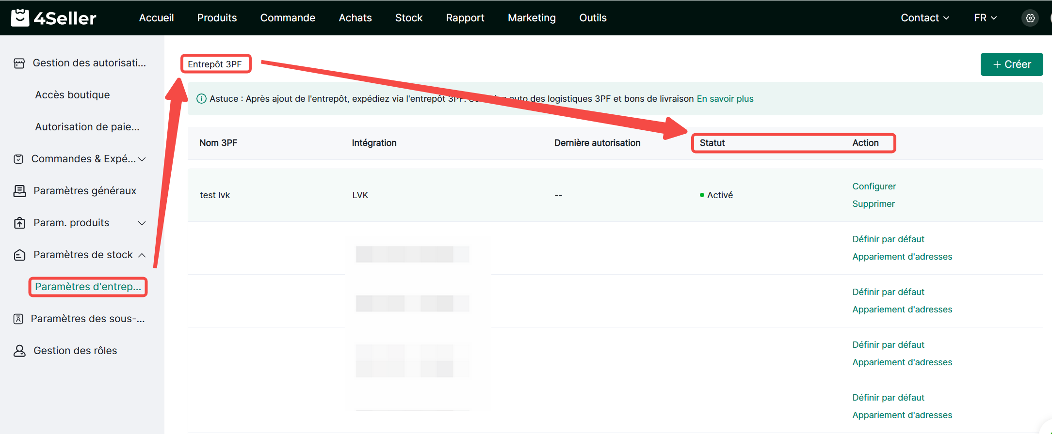Viewport: 1052px width, 434px height.
Task: Click the Commandes & Expédition sidebar icon
Action: click(18, 159)
